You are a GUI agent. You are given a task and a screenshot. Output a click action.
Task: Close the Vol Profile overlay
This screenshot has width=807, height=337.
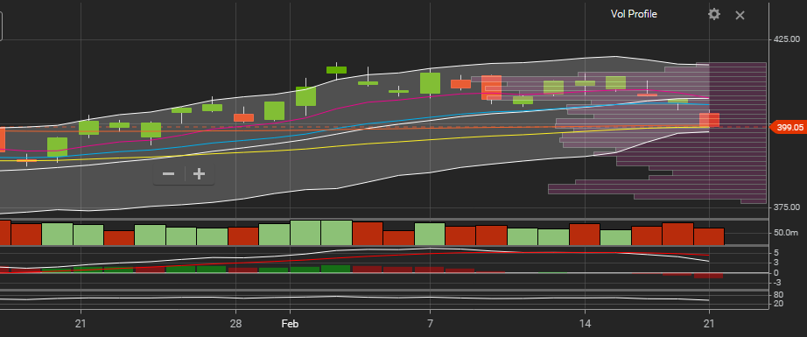tap(740, 16)
